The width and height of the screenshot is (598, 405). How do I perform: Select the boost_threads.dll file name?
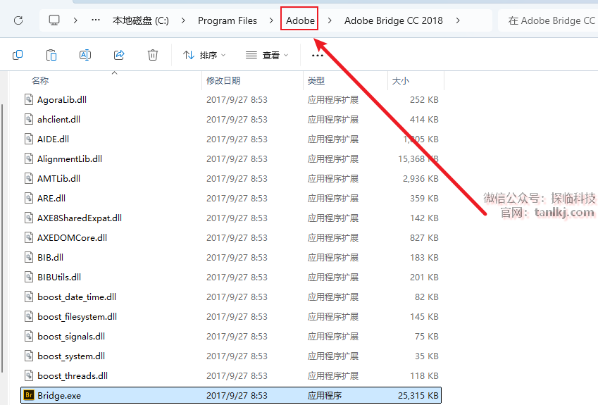click(x=73, y=375)
